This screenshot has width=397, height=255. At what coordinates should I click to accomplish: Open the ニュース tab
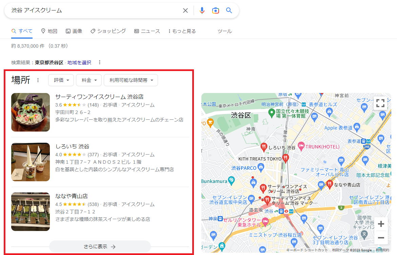coord(147,31)
